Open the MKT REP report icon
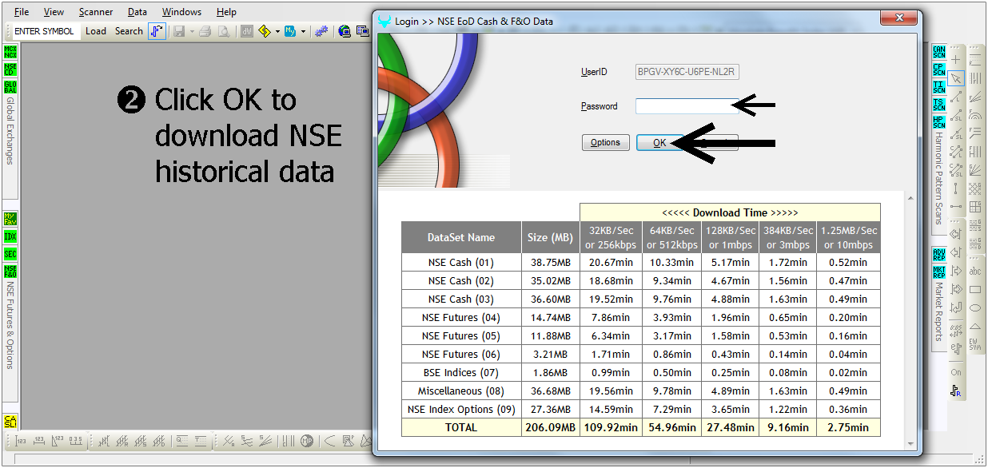 [x=939, y=272]
